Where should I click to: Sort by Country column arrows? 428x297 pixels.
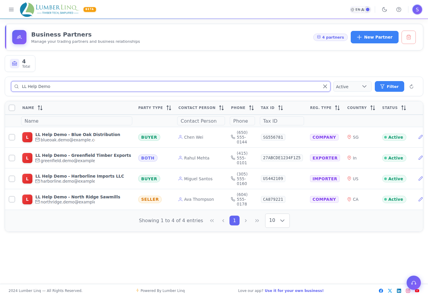click(x=373, y=108)
